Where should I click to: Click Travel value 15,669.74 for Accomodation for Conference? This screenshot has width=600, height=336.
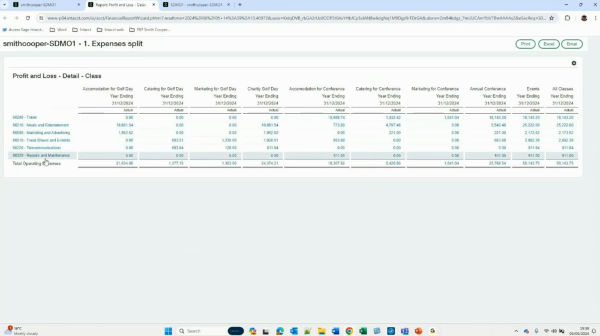point(336,118)
